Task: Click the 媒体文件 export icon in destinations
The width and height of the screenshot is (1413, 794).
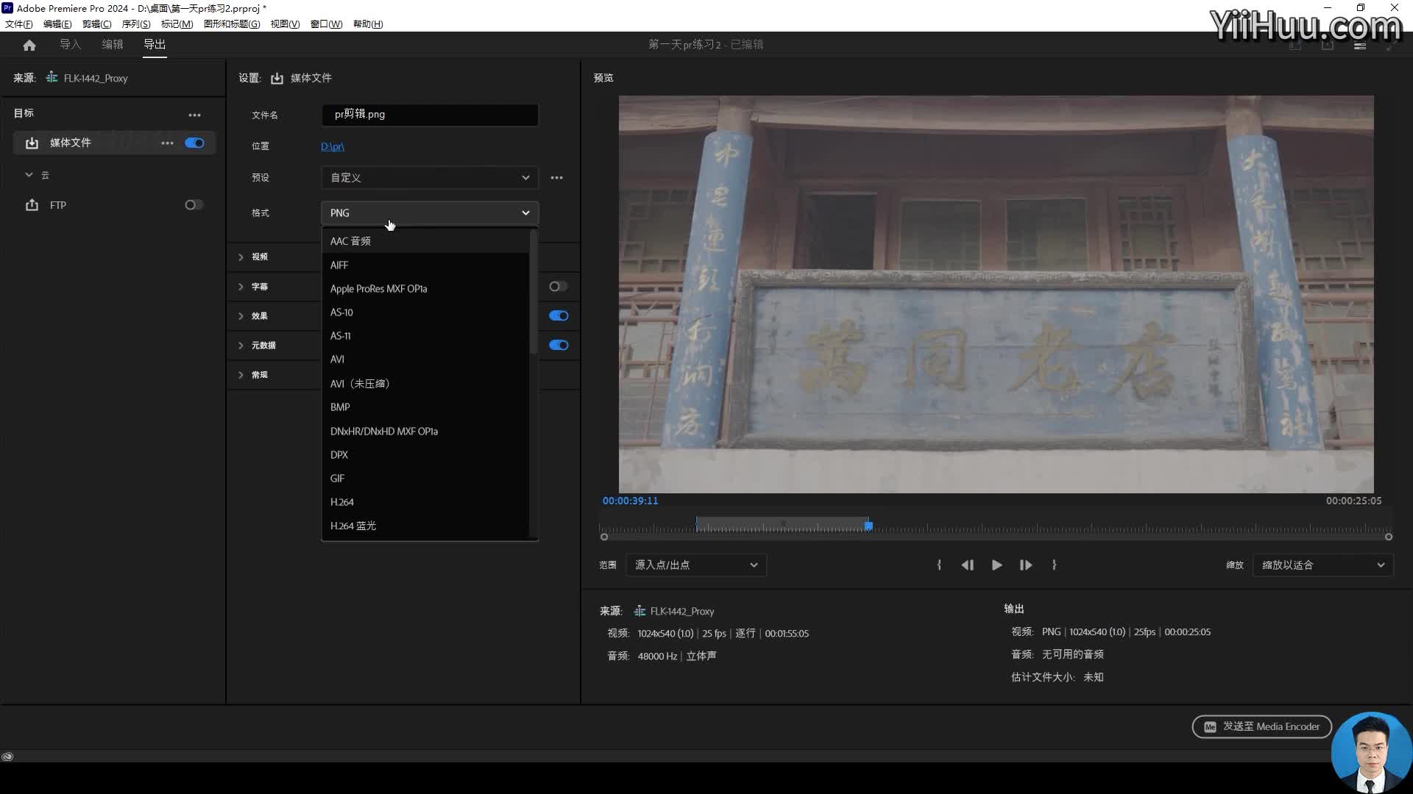Action: click(32, 143)
